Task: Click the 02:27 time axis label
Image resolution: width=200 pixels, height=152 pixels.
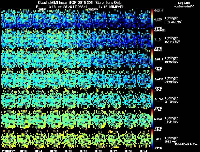Action: (113, 151)
